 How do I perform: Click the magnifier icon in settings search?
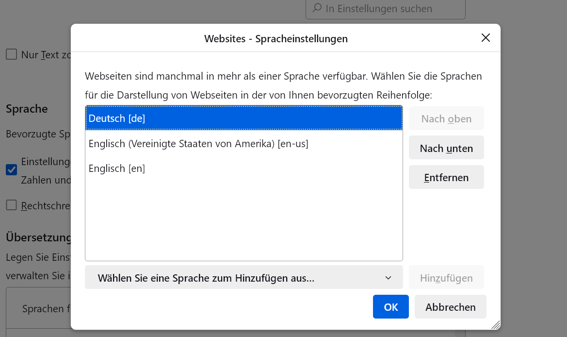317,8
